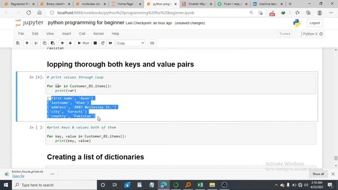This screenshot has height=190, width=338.
Task: Switch to the machine learn LinkedIn tab
Action: [268, 4]
